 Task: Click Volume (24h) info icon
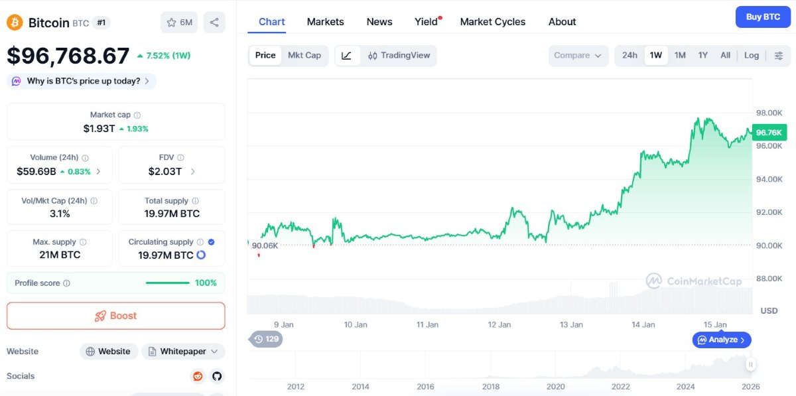pyautogui.click(x=85, y=158)
